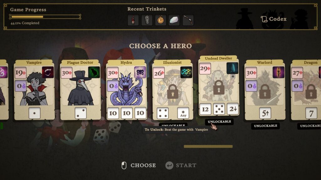
Task: Click Plague Doctor's green rat icon
Action: (94, 72)
